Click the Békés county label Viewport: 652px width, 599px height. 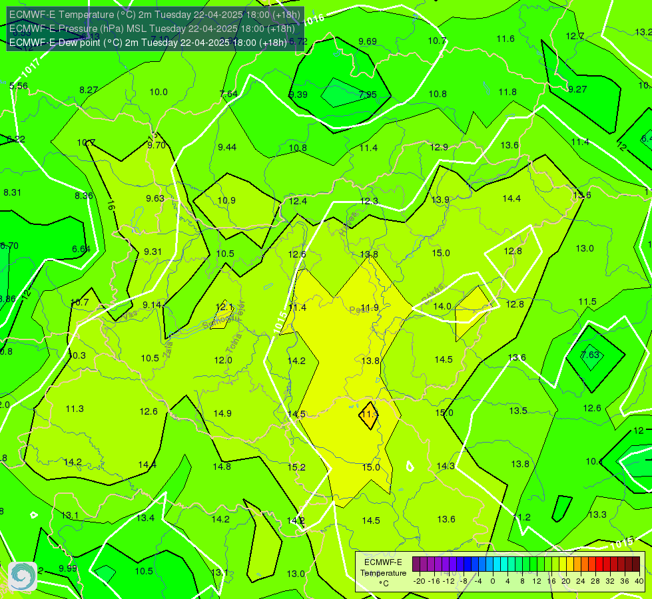click(x=433, y=294)
